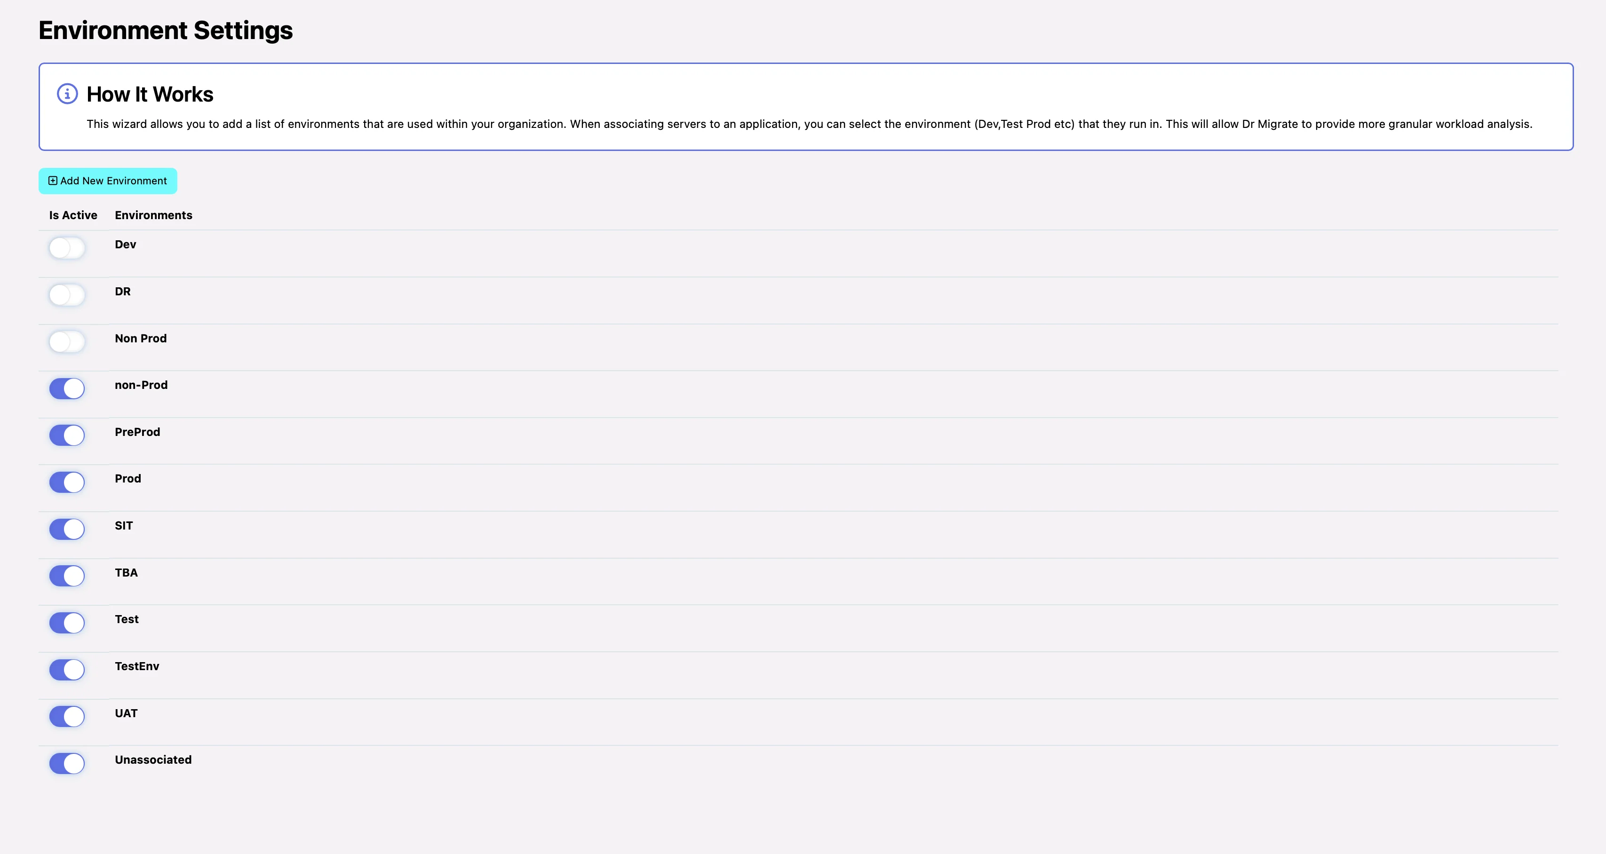This screenshot has width=1606, height=854.
Task: Click the Environments column header
Action: click(153, 215)
